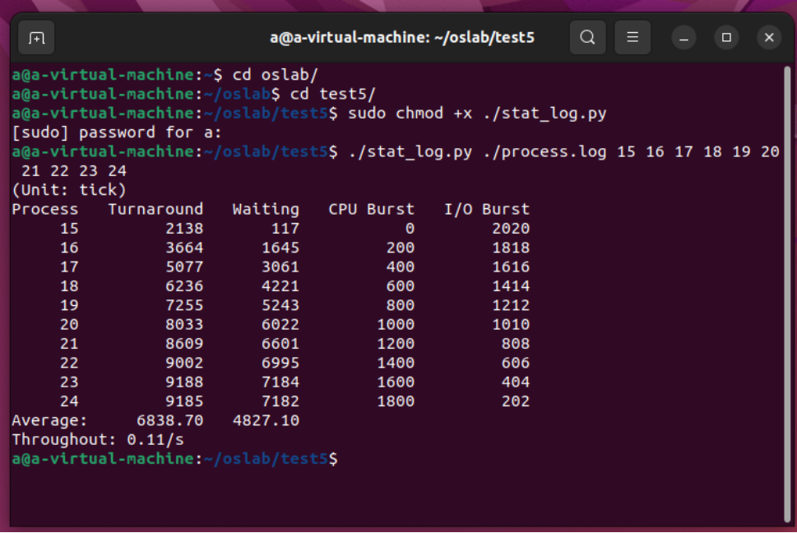Click turnaround value 9185 for process 24
This screenshot has width=797, height=533.
tap(184, 401)
